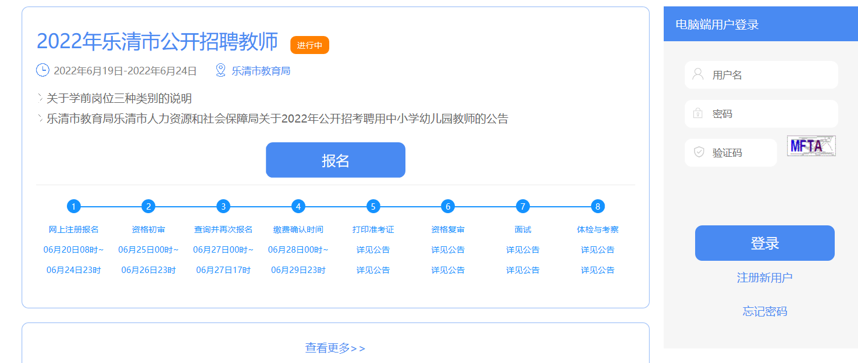Focus the 验证码 input field
This screenshot has width=858, height=363.
pyautogui.click(x=739, y=153)
